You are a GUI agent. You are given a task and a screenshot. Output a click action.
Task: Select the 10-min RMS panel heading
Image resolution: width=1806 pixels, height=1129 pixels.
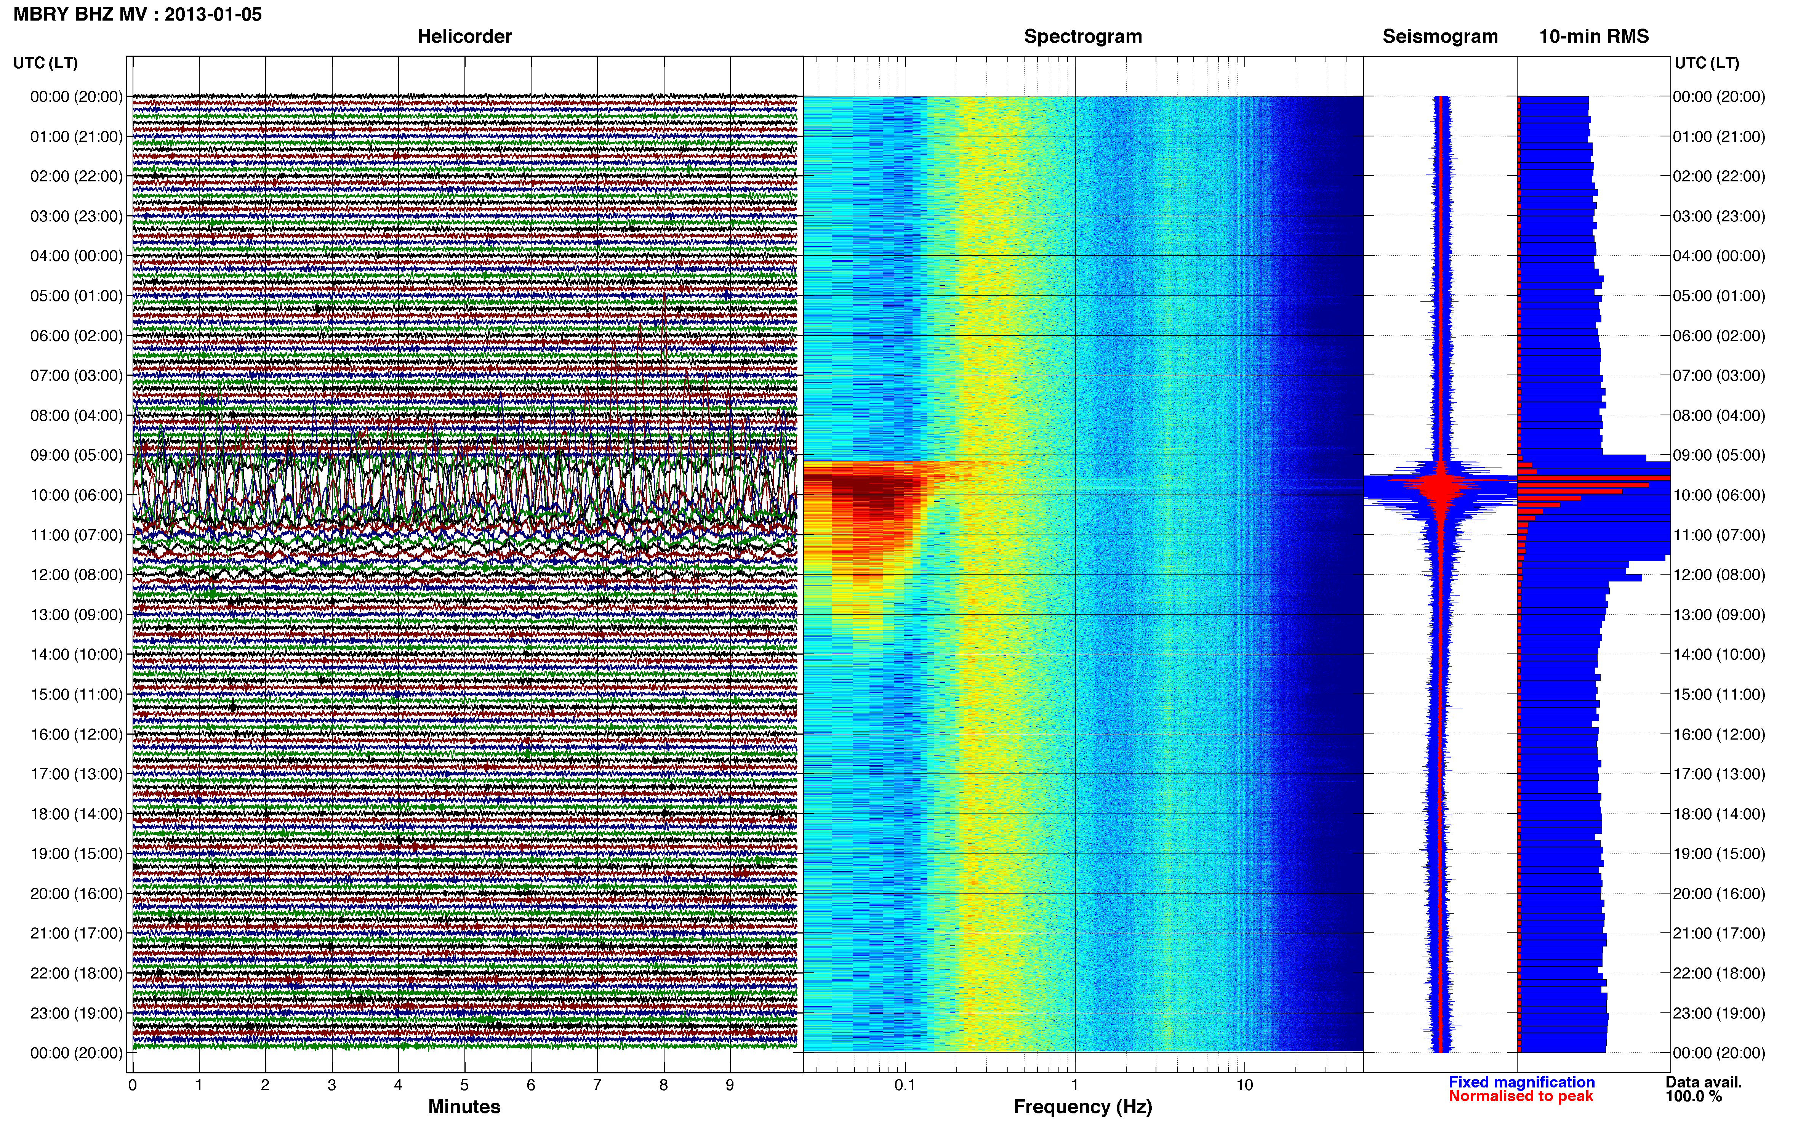tap(1594, 37)
